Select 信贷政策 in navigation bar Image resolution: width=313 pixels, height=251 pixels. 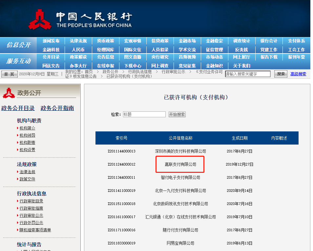pos(160,41)
